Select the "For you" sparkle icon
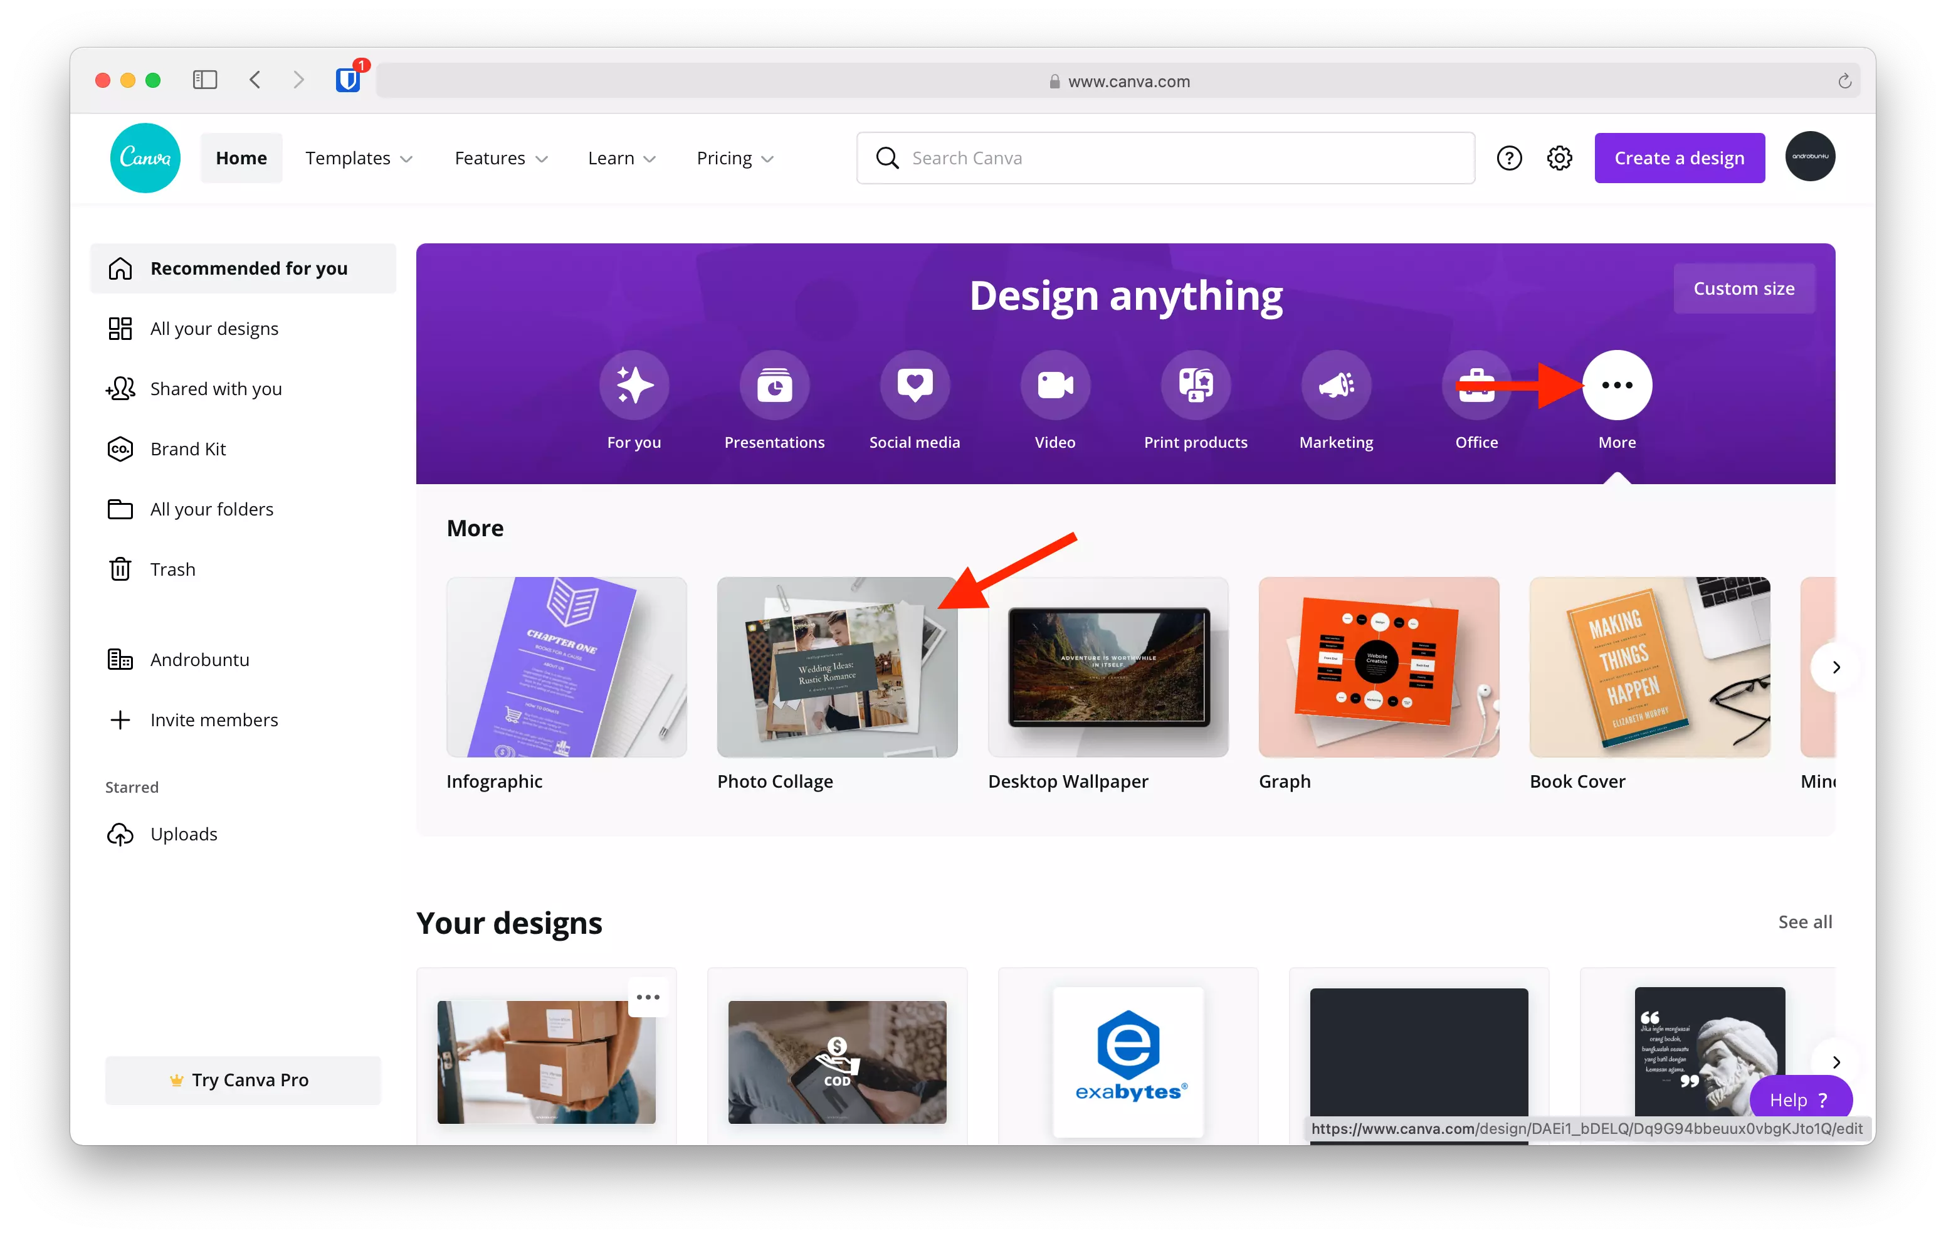This screenshot has height=1238, width=1946. [634, 386]
